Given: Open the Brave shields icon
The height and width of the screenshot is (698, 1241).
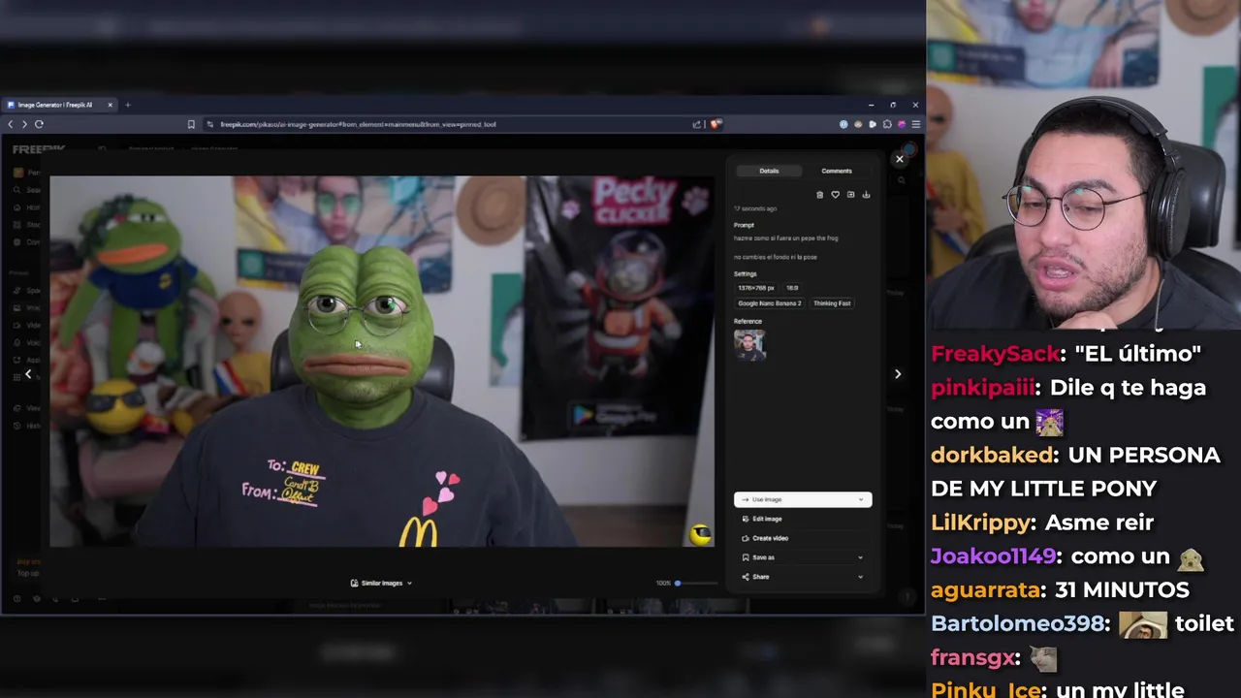Looking at the screenshot, I should pyautogui.click(x=716, y=124).
